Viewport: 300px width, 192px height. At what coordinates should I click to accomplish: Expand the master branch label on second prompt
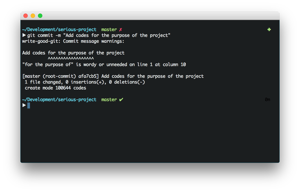109,99
